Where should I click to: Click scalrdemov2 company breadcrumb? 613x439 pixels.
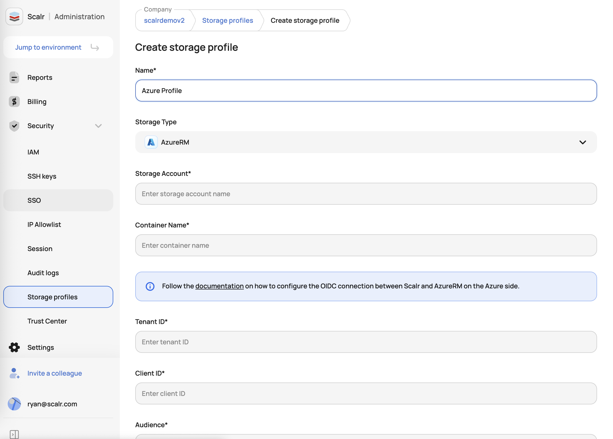164,21
